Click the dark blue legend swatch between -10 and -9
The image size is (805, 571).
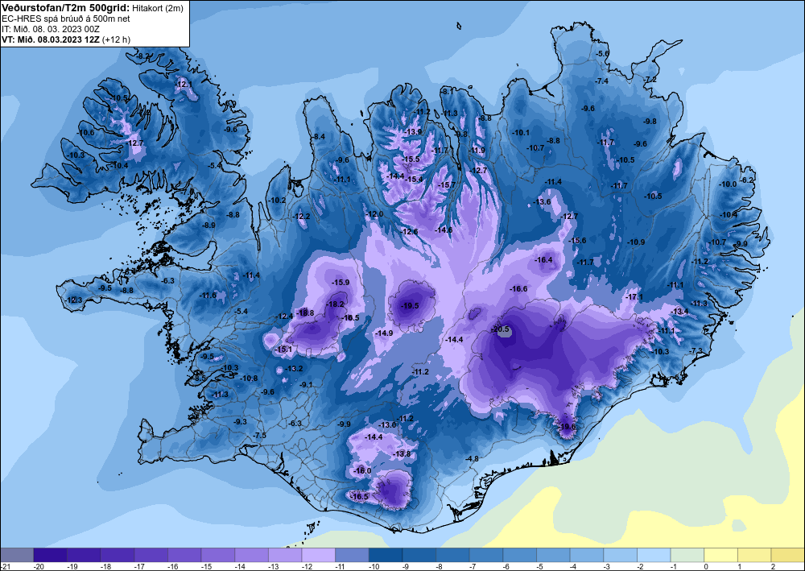pyautogui.click(x=386, y=555)
